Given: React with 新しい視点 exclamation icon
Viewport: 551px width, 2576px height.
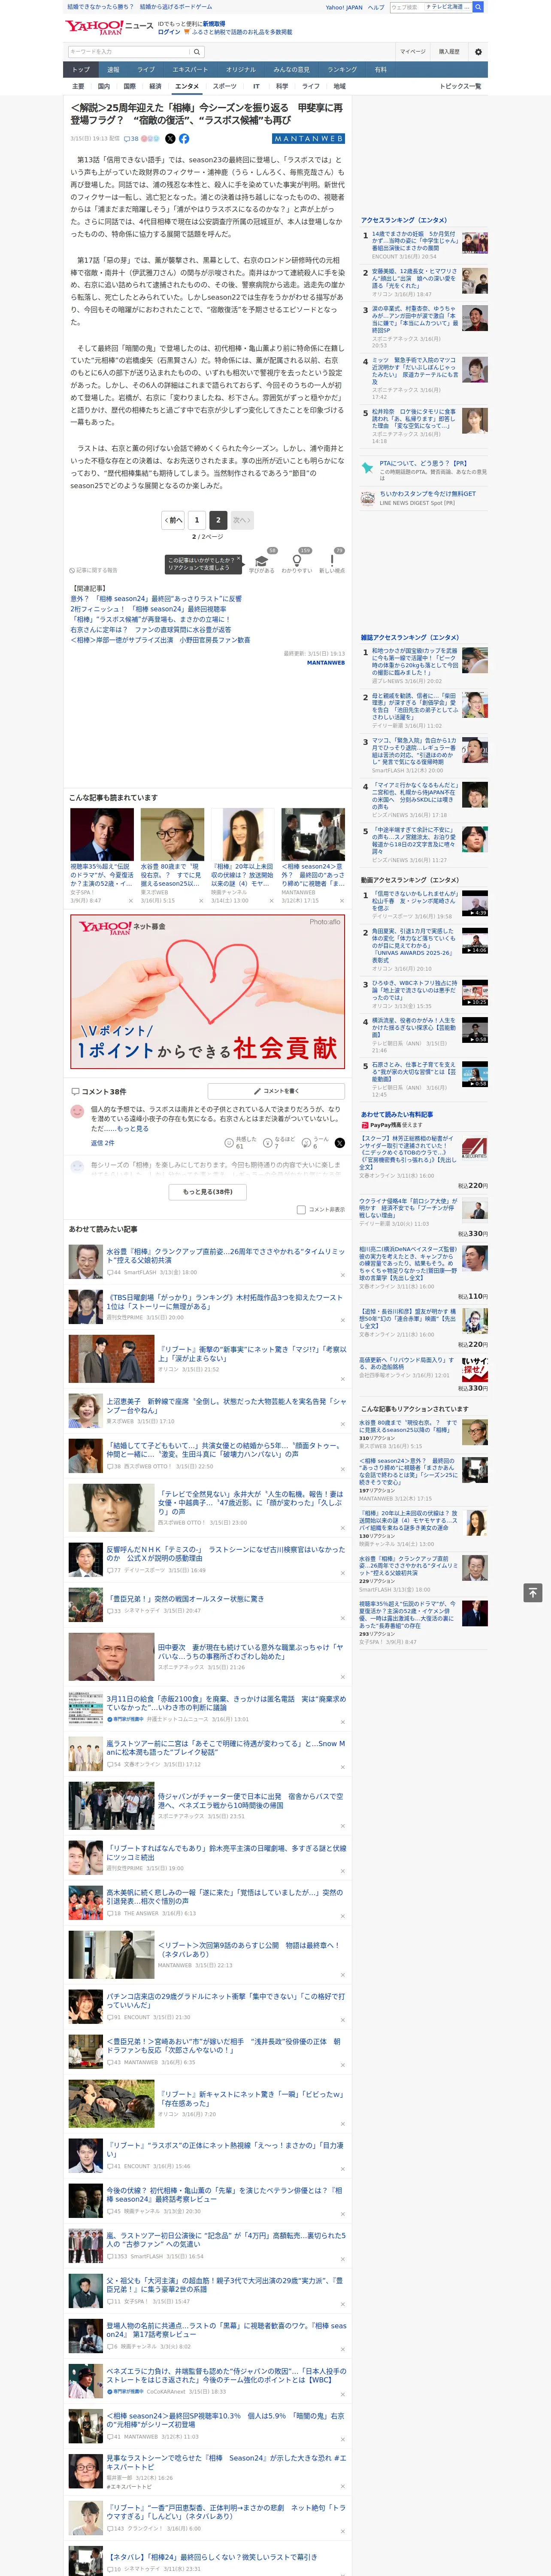Looking at the screenshot, I should pos(332,561).
